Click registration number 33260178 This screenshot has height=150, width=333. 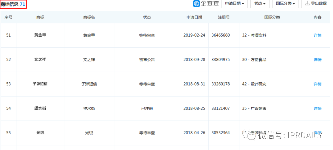click(x=221, y=84)
